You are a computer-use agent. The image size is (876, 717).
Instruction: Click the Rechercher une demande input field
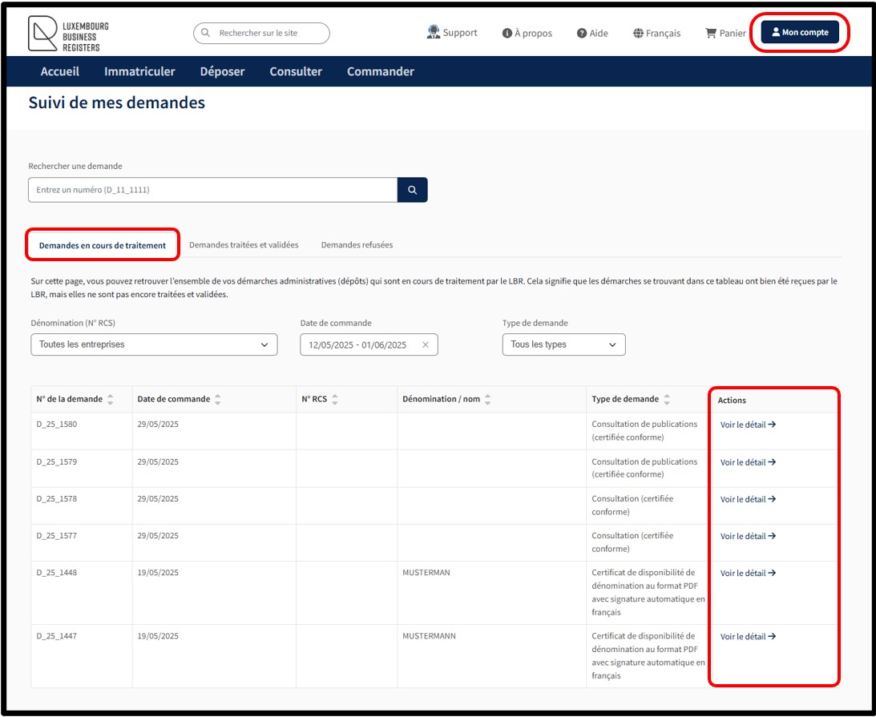[212, 190]
